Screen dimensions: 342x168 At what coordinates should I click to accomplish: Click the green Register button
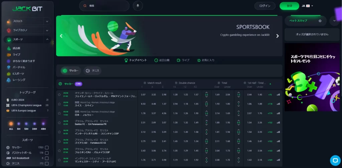[289, 6]
